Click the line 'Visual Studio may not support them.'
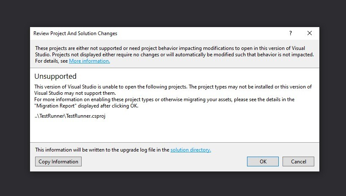The image size is (346, 196). 75,93
